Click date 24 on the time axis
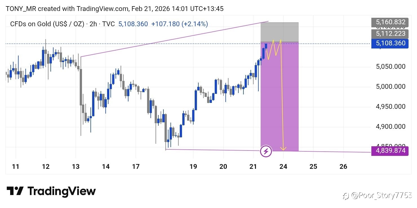Screen dimensions: 417x208 click(x=283, y=167)
